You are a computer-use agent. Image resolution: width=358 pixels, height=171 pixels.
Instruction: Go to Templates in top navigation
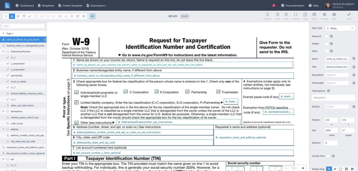tap(46, 6)
